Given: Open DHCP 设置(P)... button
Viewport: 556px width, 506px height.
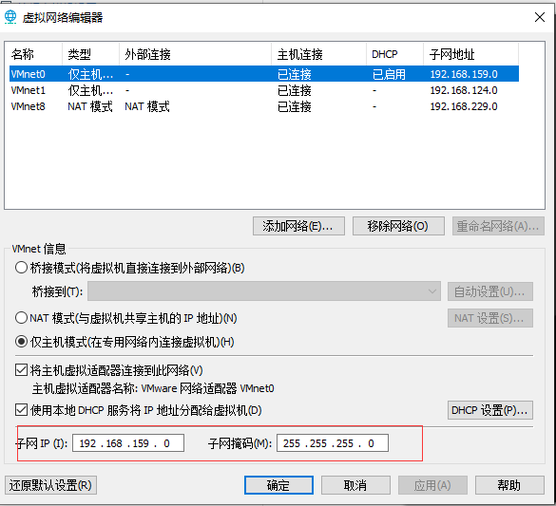Looking at the screenshot, I should 490,410.
